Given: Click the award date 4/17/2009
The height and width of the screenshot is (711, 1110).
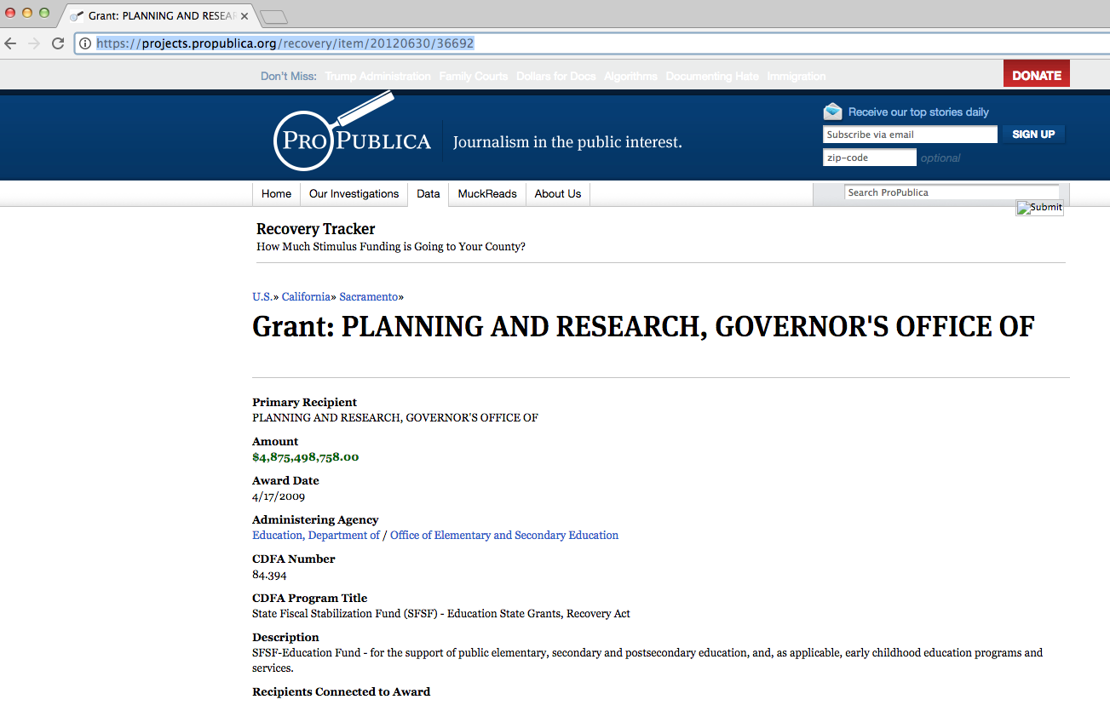Looking at the screenshot, I should (279, 496).
